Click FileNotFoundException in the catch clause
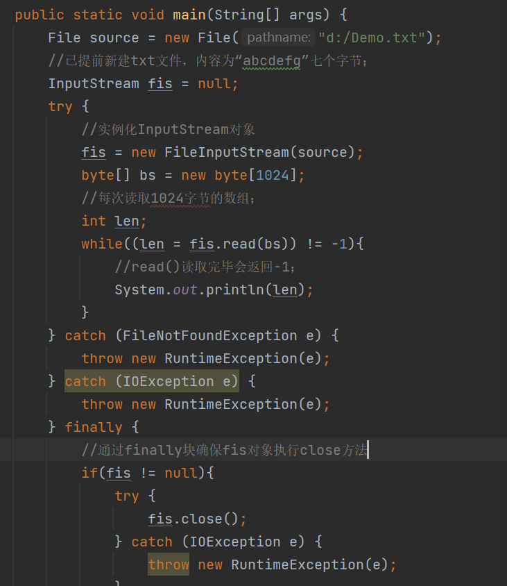Image resolution: width=507 pixels, height=586 pixels. 209,335
